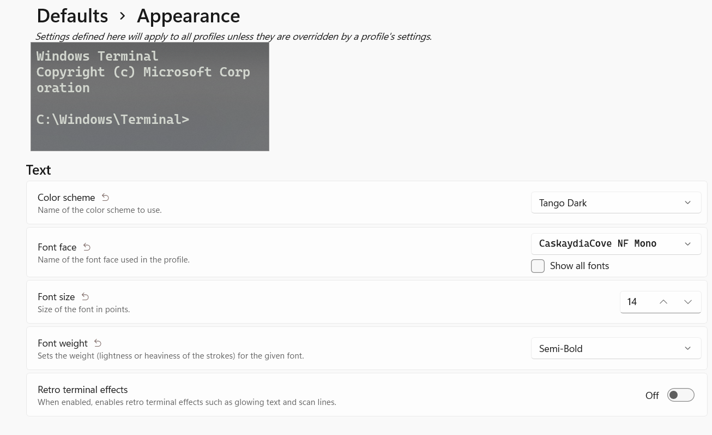Viewport: 712px width, 435px height.
Task: Click the Font weight label
Action: click(x=63, y=343)
